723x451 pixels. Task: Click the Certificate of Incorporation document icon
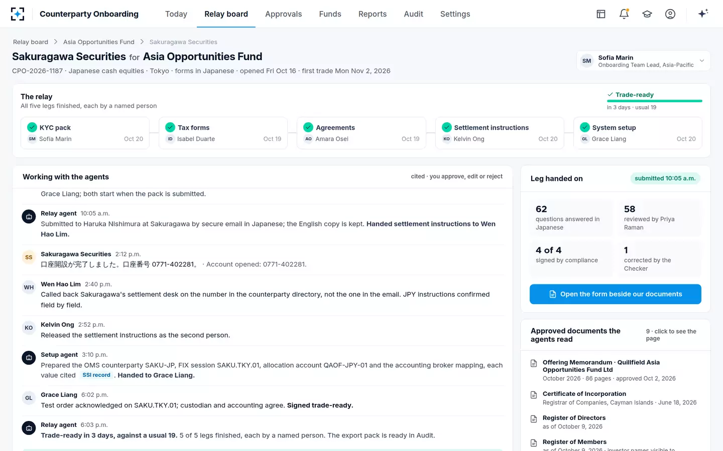click(534, 395)
